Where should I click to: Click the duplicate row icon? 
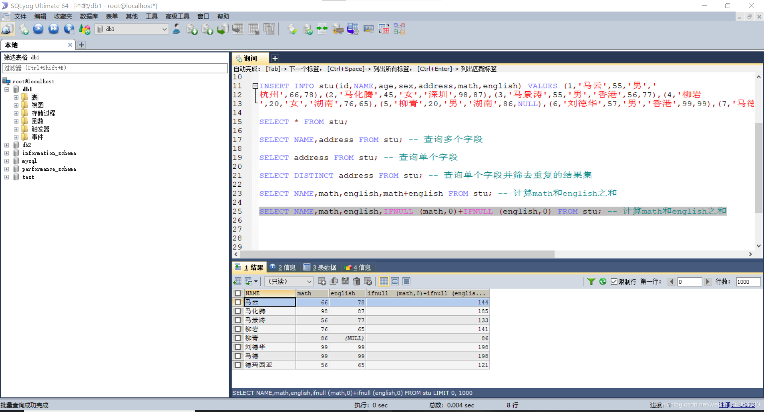pos(333,281)
